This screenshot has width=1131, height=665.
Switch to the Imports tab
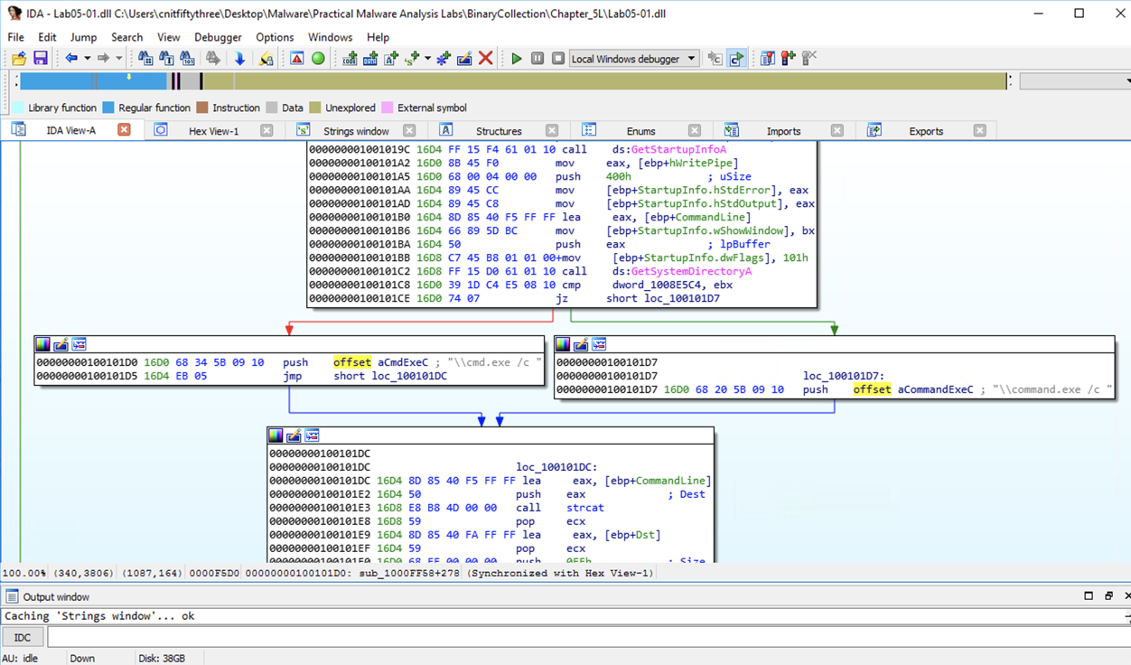pos(783,131)
